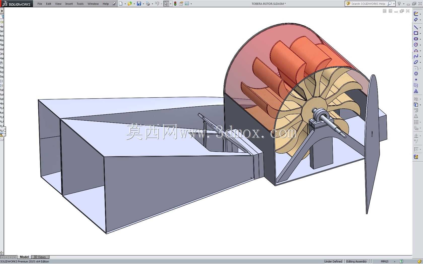This screenshot has height=264, width=423.
Task: Switch to the 3D Views tab
Action: click(40, 257)
